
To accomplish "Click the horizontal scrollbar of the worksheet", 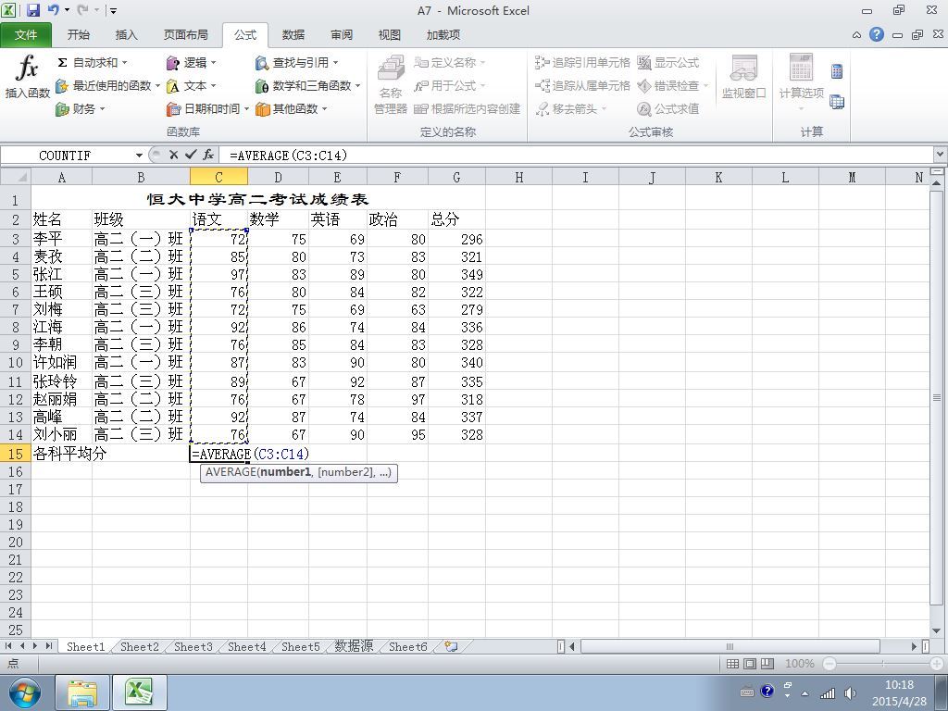I will click(730, 646).
